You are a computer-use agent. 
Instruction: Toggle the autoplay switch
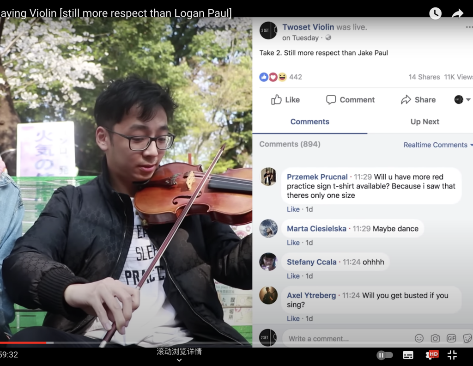pos(385,355)
